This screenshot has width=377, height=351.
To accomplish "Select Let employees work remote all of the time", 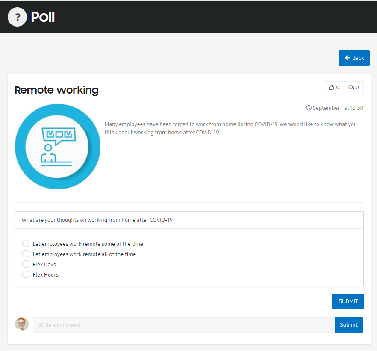I will coord(26,254).
